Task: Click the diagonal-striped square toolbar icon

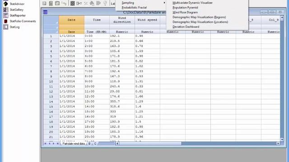Action: (x=72, y=3)
